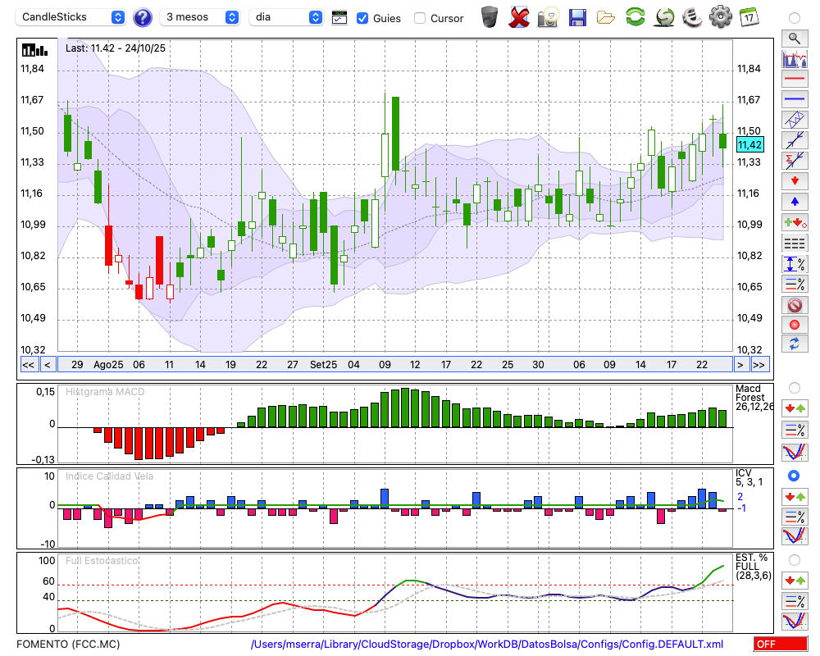Uncheck the Guies checkbox
The height and width of the screenshot is (656, 820).
click(x=362, y=18)
